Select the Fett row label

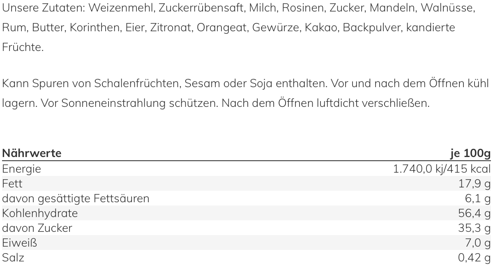coord(12,183)
